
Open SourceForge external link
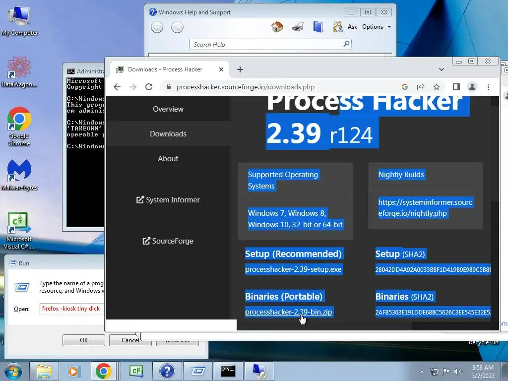(x=168, y=241)
